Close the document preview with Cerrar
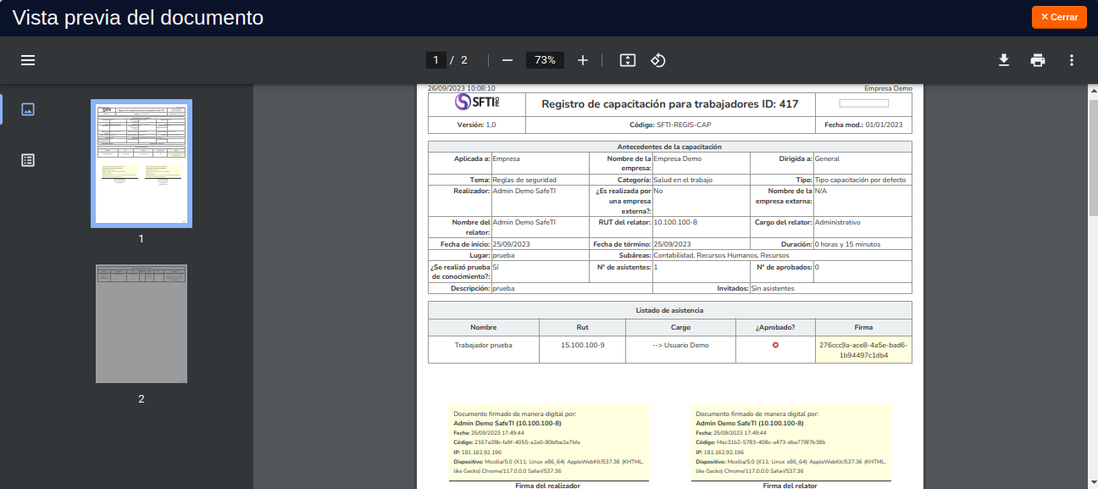1098x489 pixels. [x=1059, y=17]
